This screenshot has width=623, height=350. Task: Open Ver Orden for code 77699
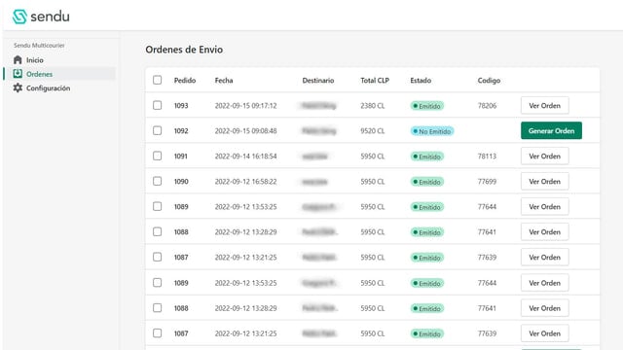pyautogui.click(x=544, y=182)
